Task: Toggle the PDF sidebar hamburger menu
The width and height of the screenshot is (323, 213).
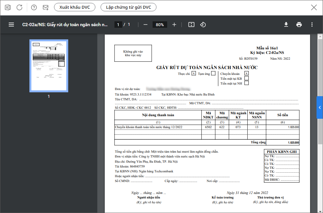Action: point(11,25)
